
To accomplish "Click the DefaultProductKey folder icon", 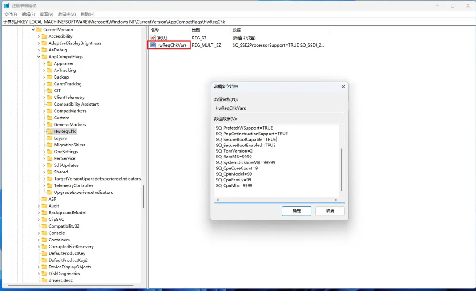I will (x=44, y=253).
